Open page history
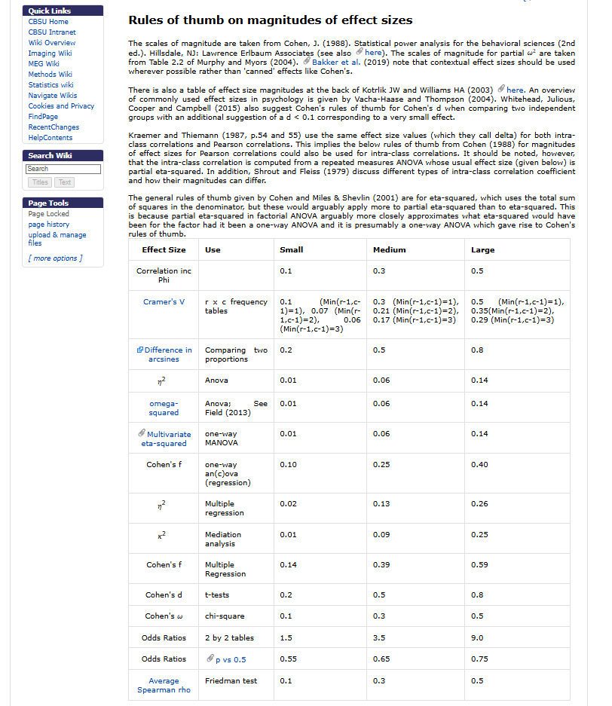612x706 pixels. pyautogui.click(x=49, y=225)
